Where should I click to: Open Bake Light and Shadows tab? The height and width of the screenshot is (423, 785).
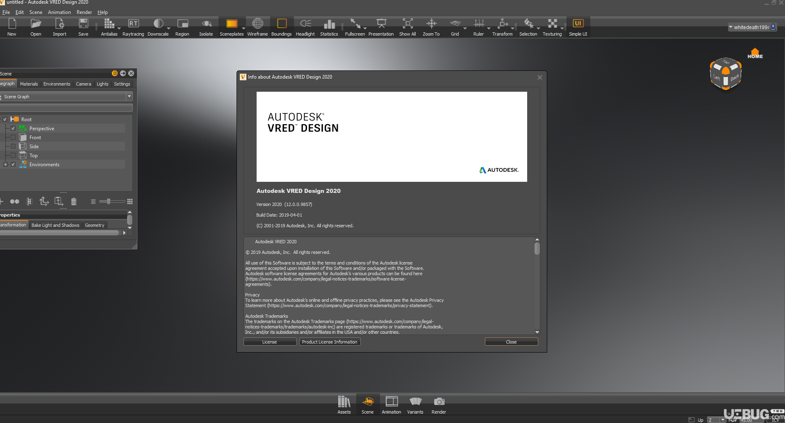click(x=55, y=225)
